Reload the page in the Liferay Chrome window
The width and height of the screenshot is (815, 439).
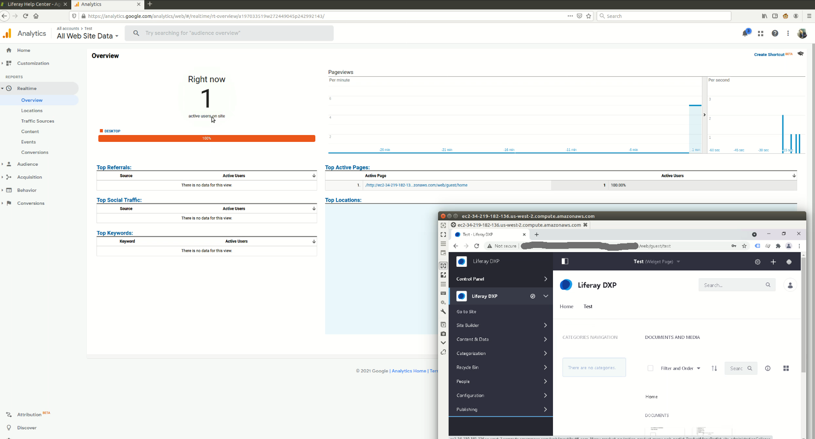coord(477,246)
